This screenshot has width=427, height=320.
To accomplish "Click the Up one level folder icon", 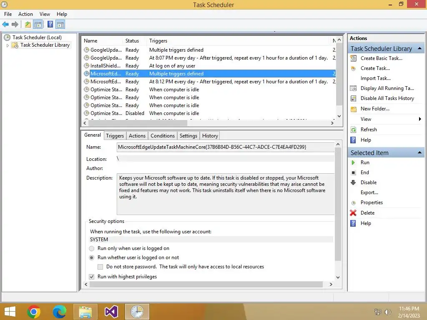I will [28, 25].
